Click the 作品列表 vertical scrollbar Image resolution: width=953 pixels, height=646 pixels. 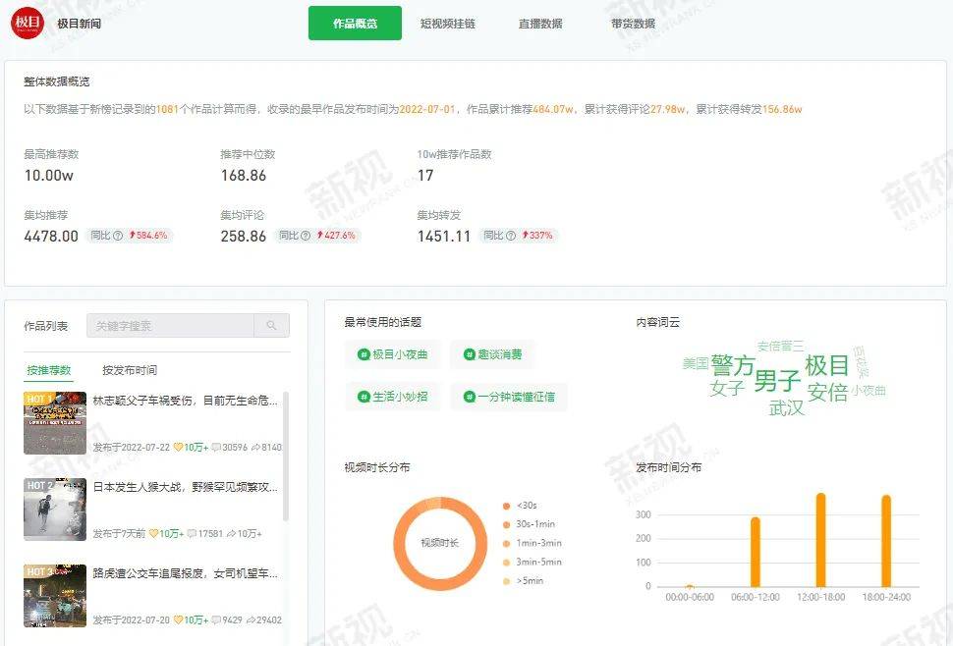[x=286, y=457]
